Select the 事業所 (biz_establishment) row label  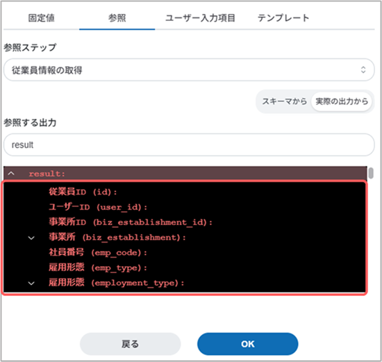point(117,237)
